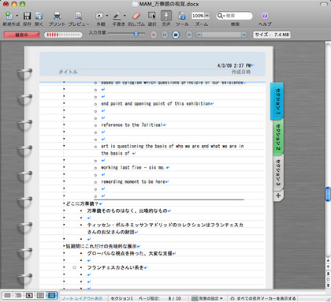Viewport: 331px width, 302px height.
Task: Click the 4/3/09 2:37 PM date text
Action: click(x=234, y=65)
